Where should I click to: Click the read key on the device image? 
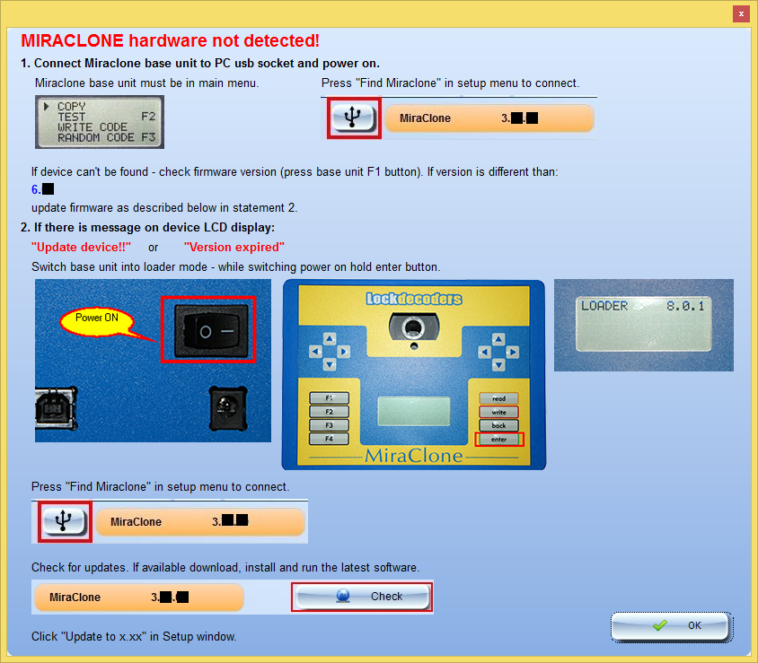click(x=498, y=398)
